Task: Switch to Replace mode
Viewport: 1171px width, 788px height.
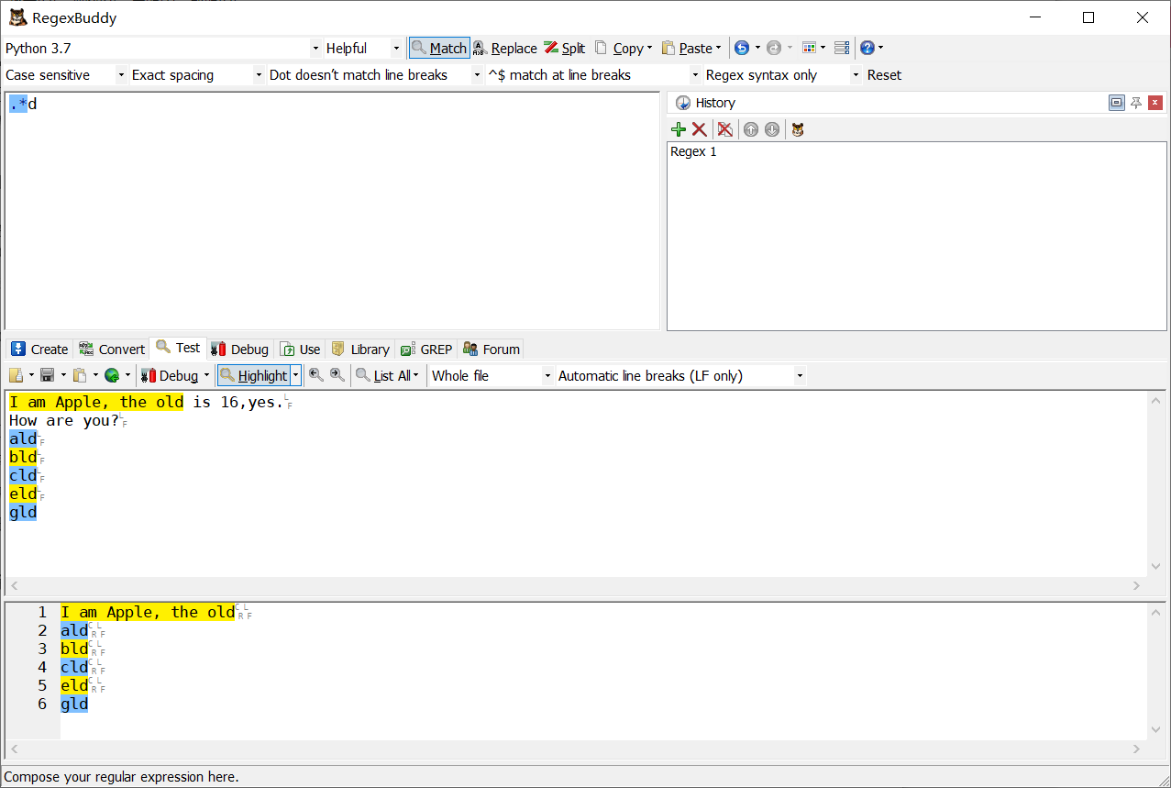Action: [505, 48]
